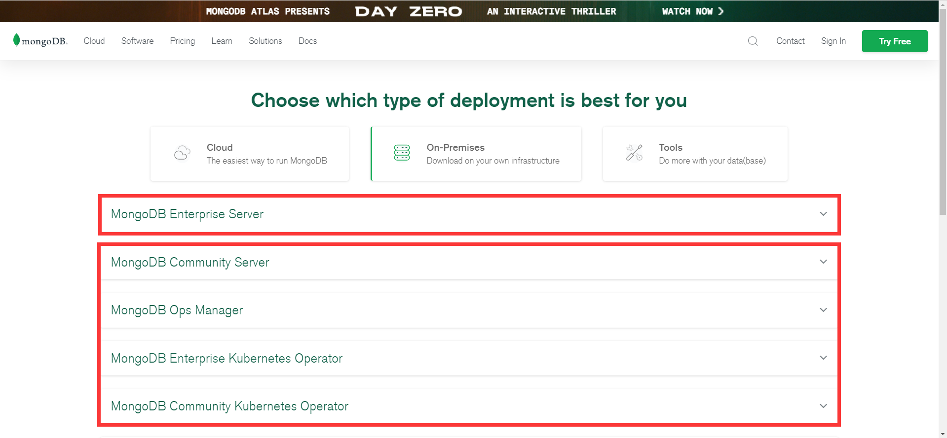Select the Cloud deployment card title

[x=220, y=147]
